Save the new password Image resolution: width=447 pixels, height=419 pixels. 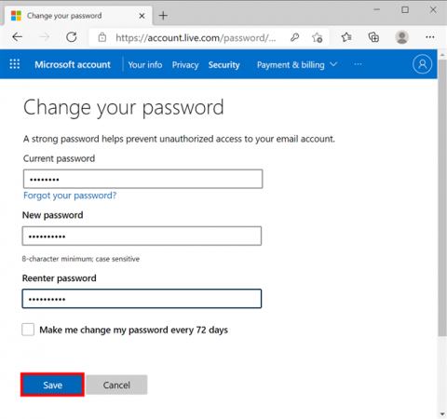52,385
